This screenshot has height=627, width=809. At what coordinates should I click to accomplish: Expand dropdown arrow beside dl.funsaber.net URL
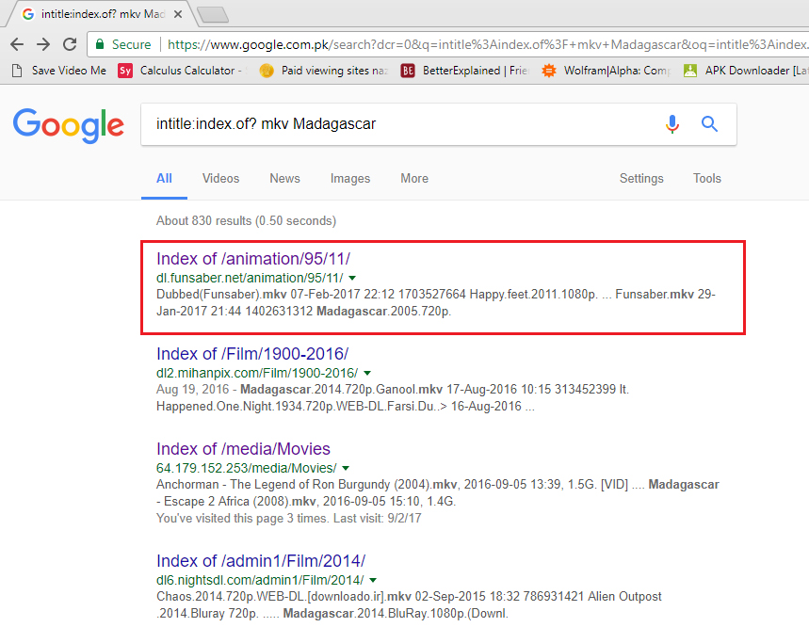tap(352, 278)
